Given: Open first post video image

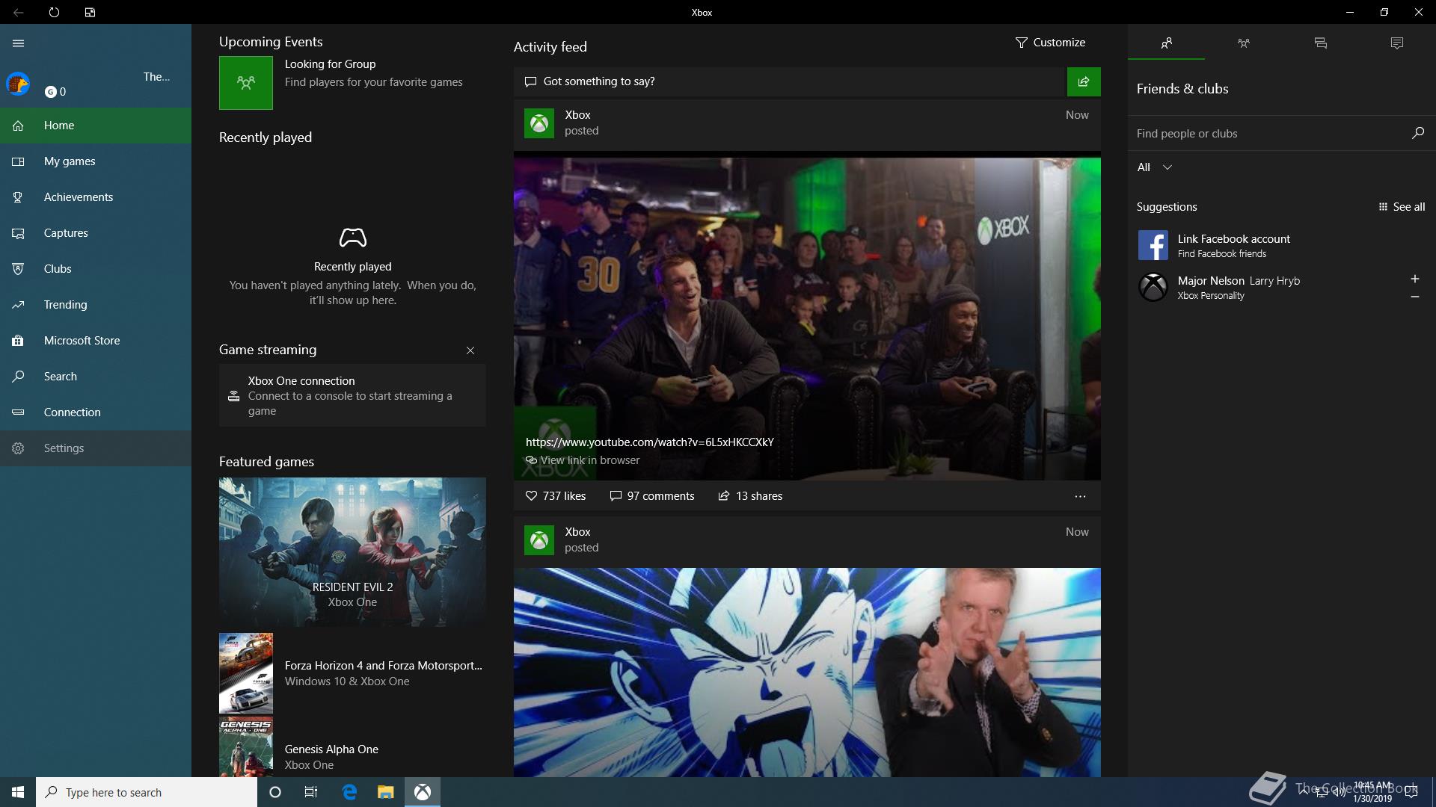Looking at the screenshot, I should (x=807, y=316).
